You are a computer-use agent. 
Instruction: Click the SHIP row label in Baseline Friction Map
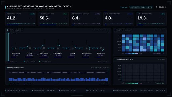(120, 50)
